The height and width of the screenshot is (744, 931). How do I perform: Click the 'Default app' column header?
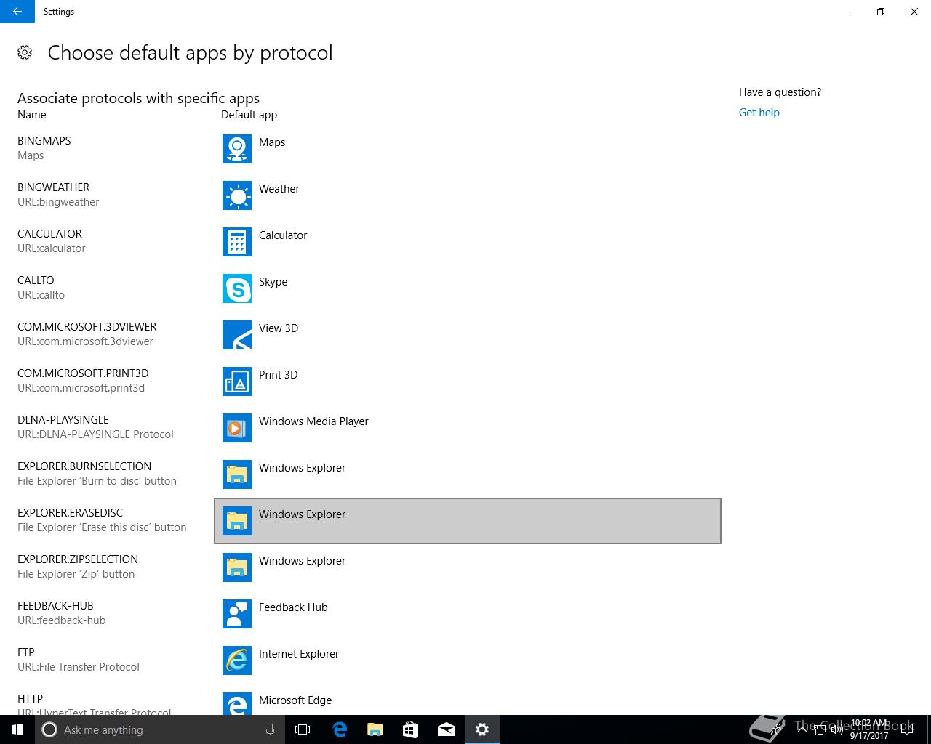(249, 115)
